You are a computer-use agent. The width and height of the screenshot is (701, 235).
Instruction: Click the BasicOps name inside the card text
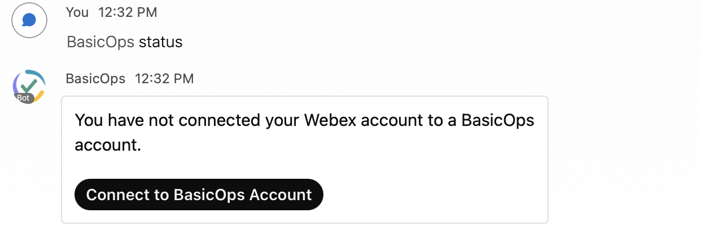tap(498, 120)
